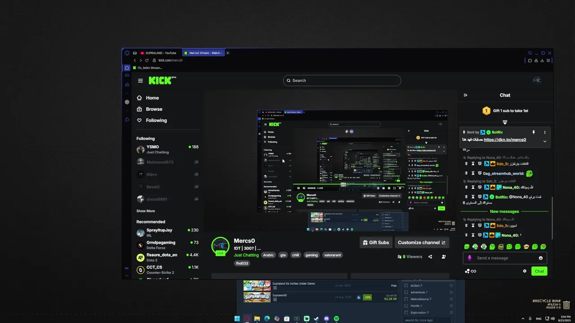The image size is (575, 323).
Task: Open Spotify from the taskbar
Action: (x=336, y=319)
